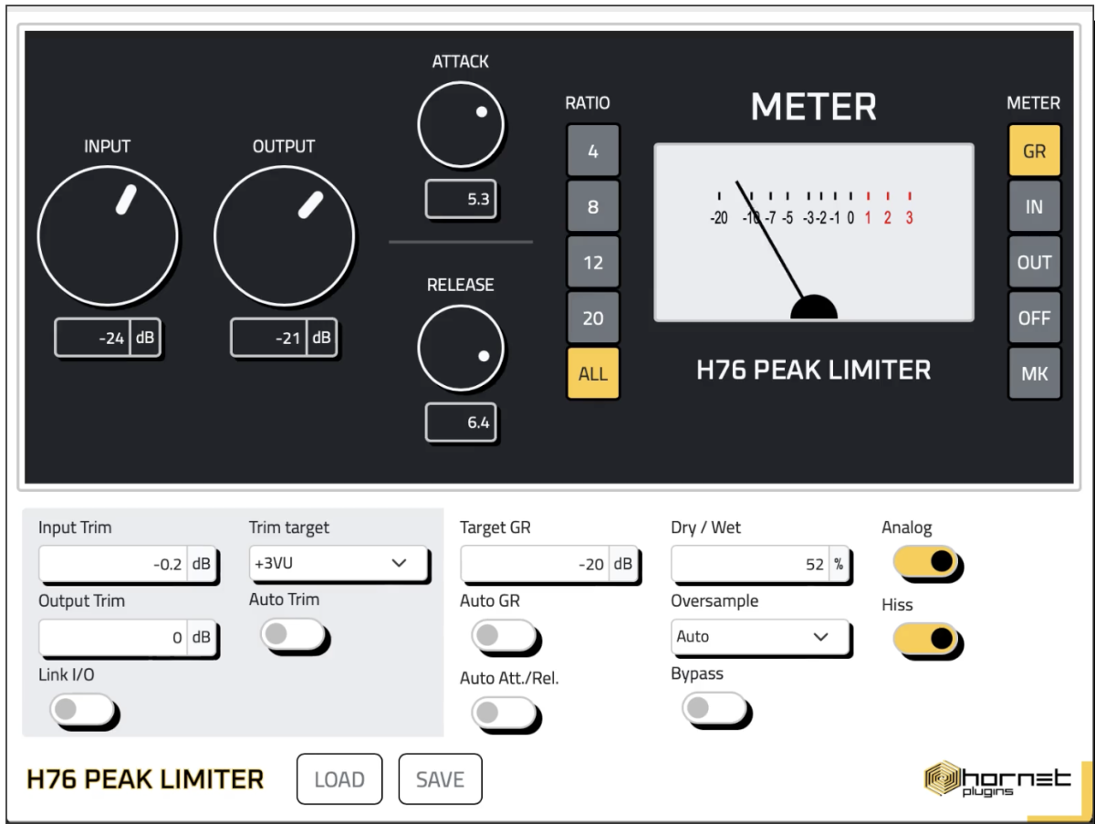Click the Target GR value field
Screen dimensions: 1095x824
[549, 565]
